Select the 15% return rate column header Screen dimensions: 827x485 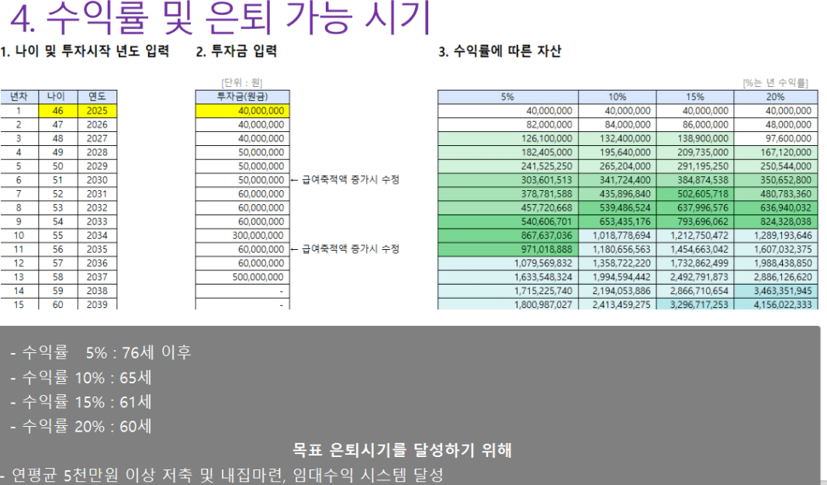click(x=695, y=97)
